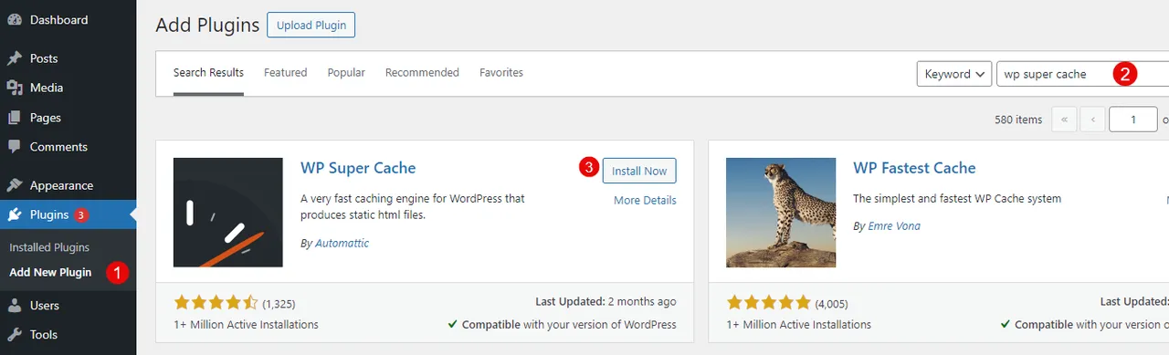Switch to Recommended plugins tab
Viewport: 1169px width, 355px height.
pos(422,73)
